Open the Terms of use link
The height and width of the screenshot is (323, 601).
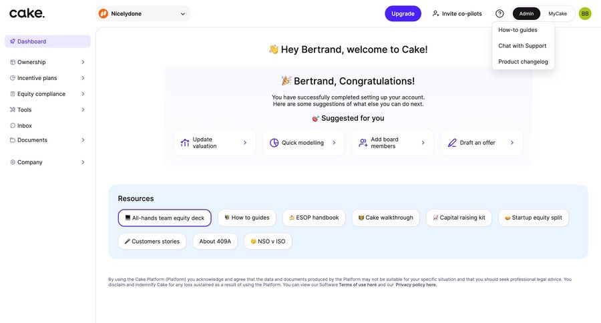(x=357, y=285)
